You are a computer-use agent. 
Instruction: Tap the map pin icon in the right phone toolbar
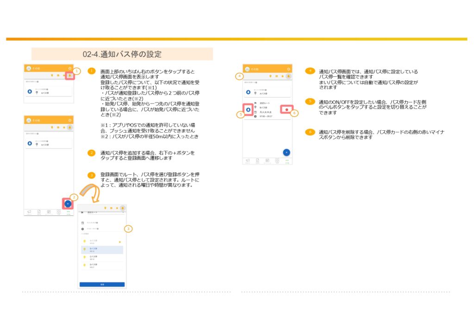(x=271, y=76)
